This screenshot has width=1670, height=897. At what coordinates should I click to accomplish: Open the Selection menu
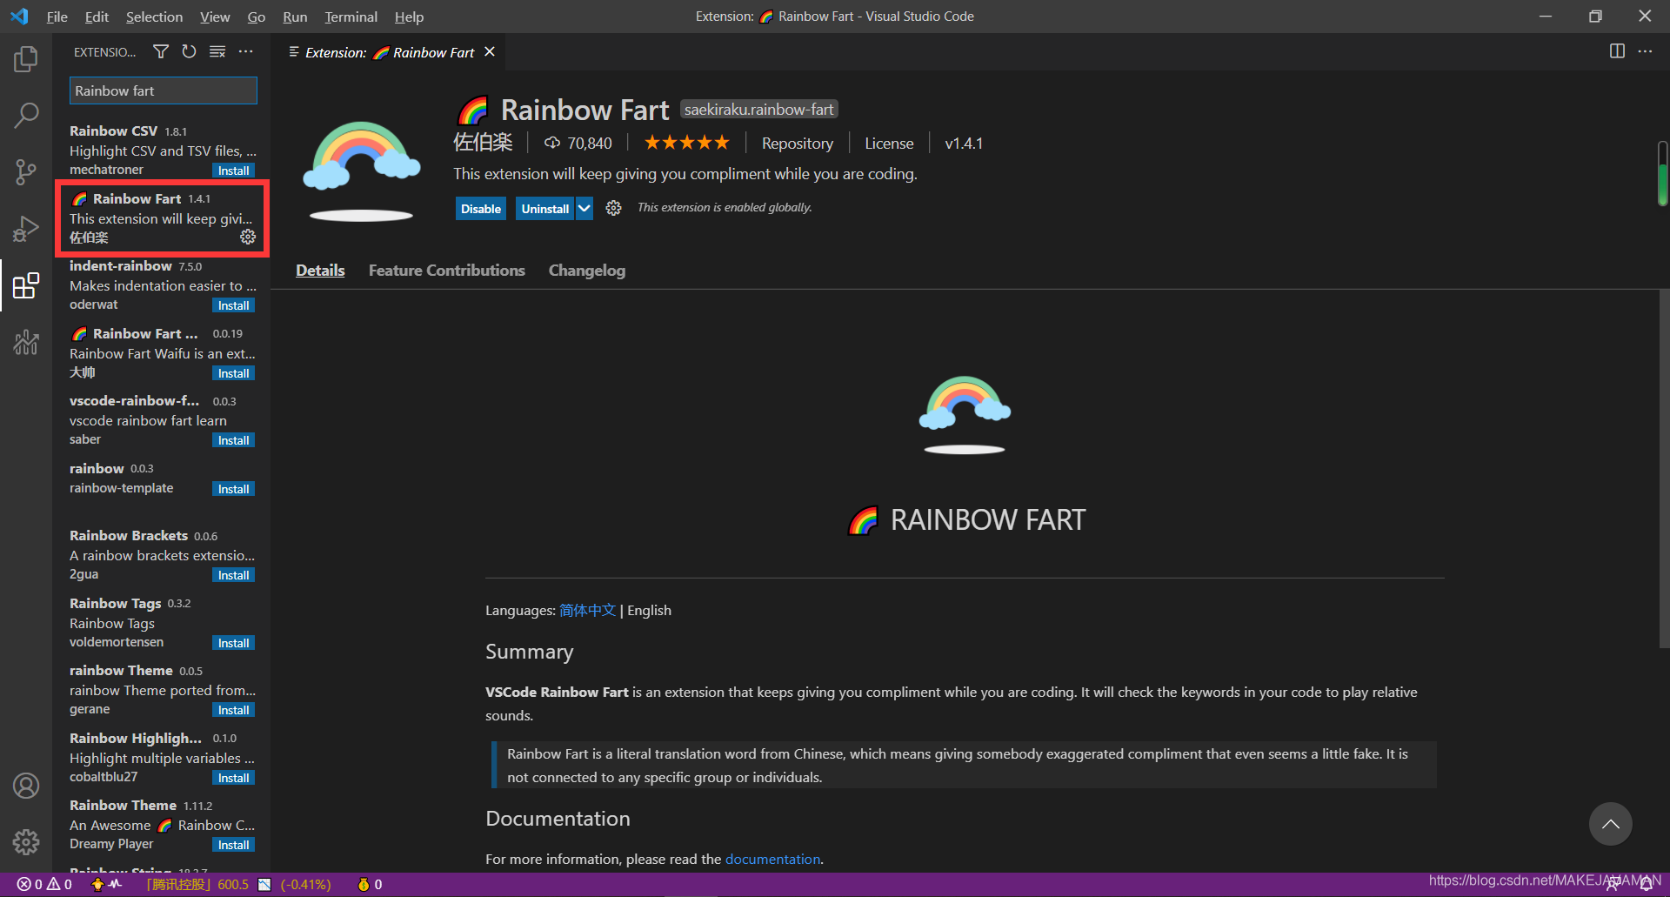154,17
